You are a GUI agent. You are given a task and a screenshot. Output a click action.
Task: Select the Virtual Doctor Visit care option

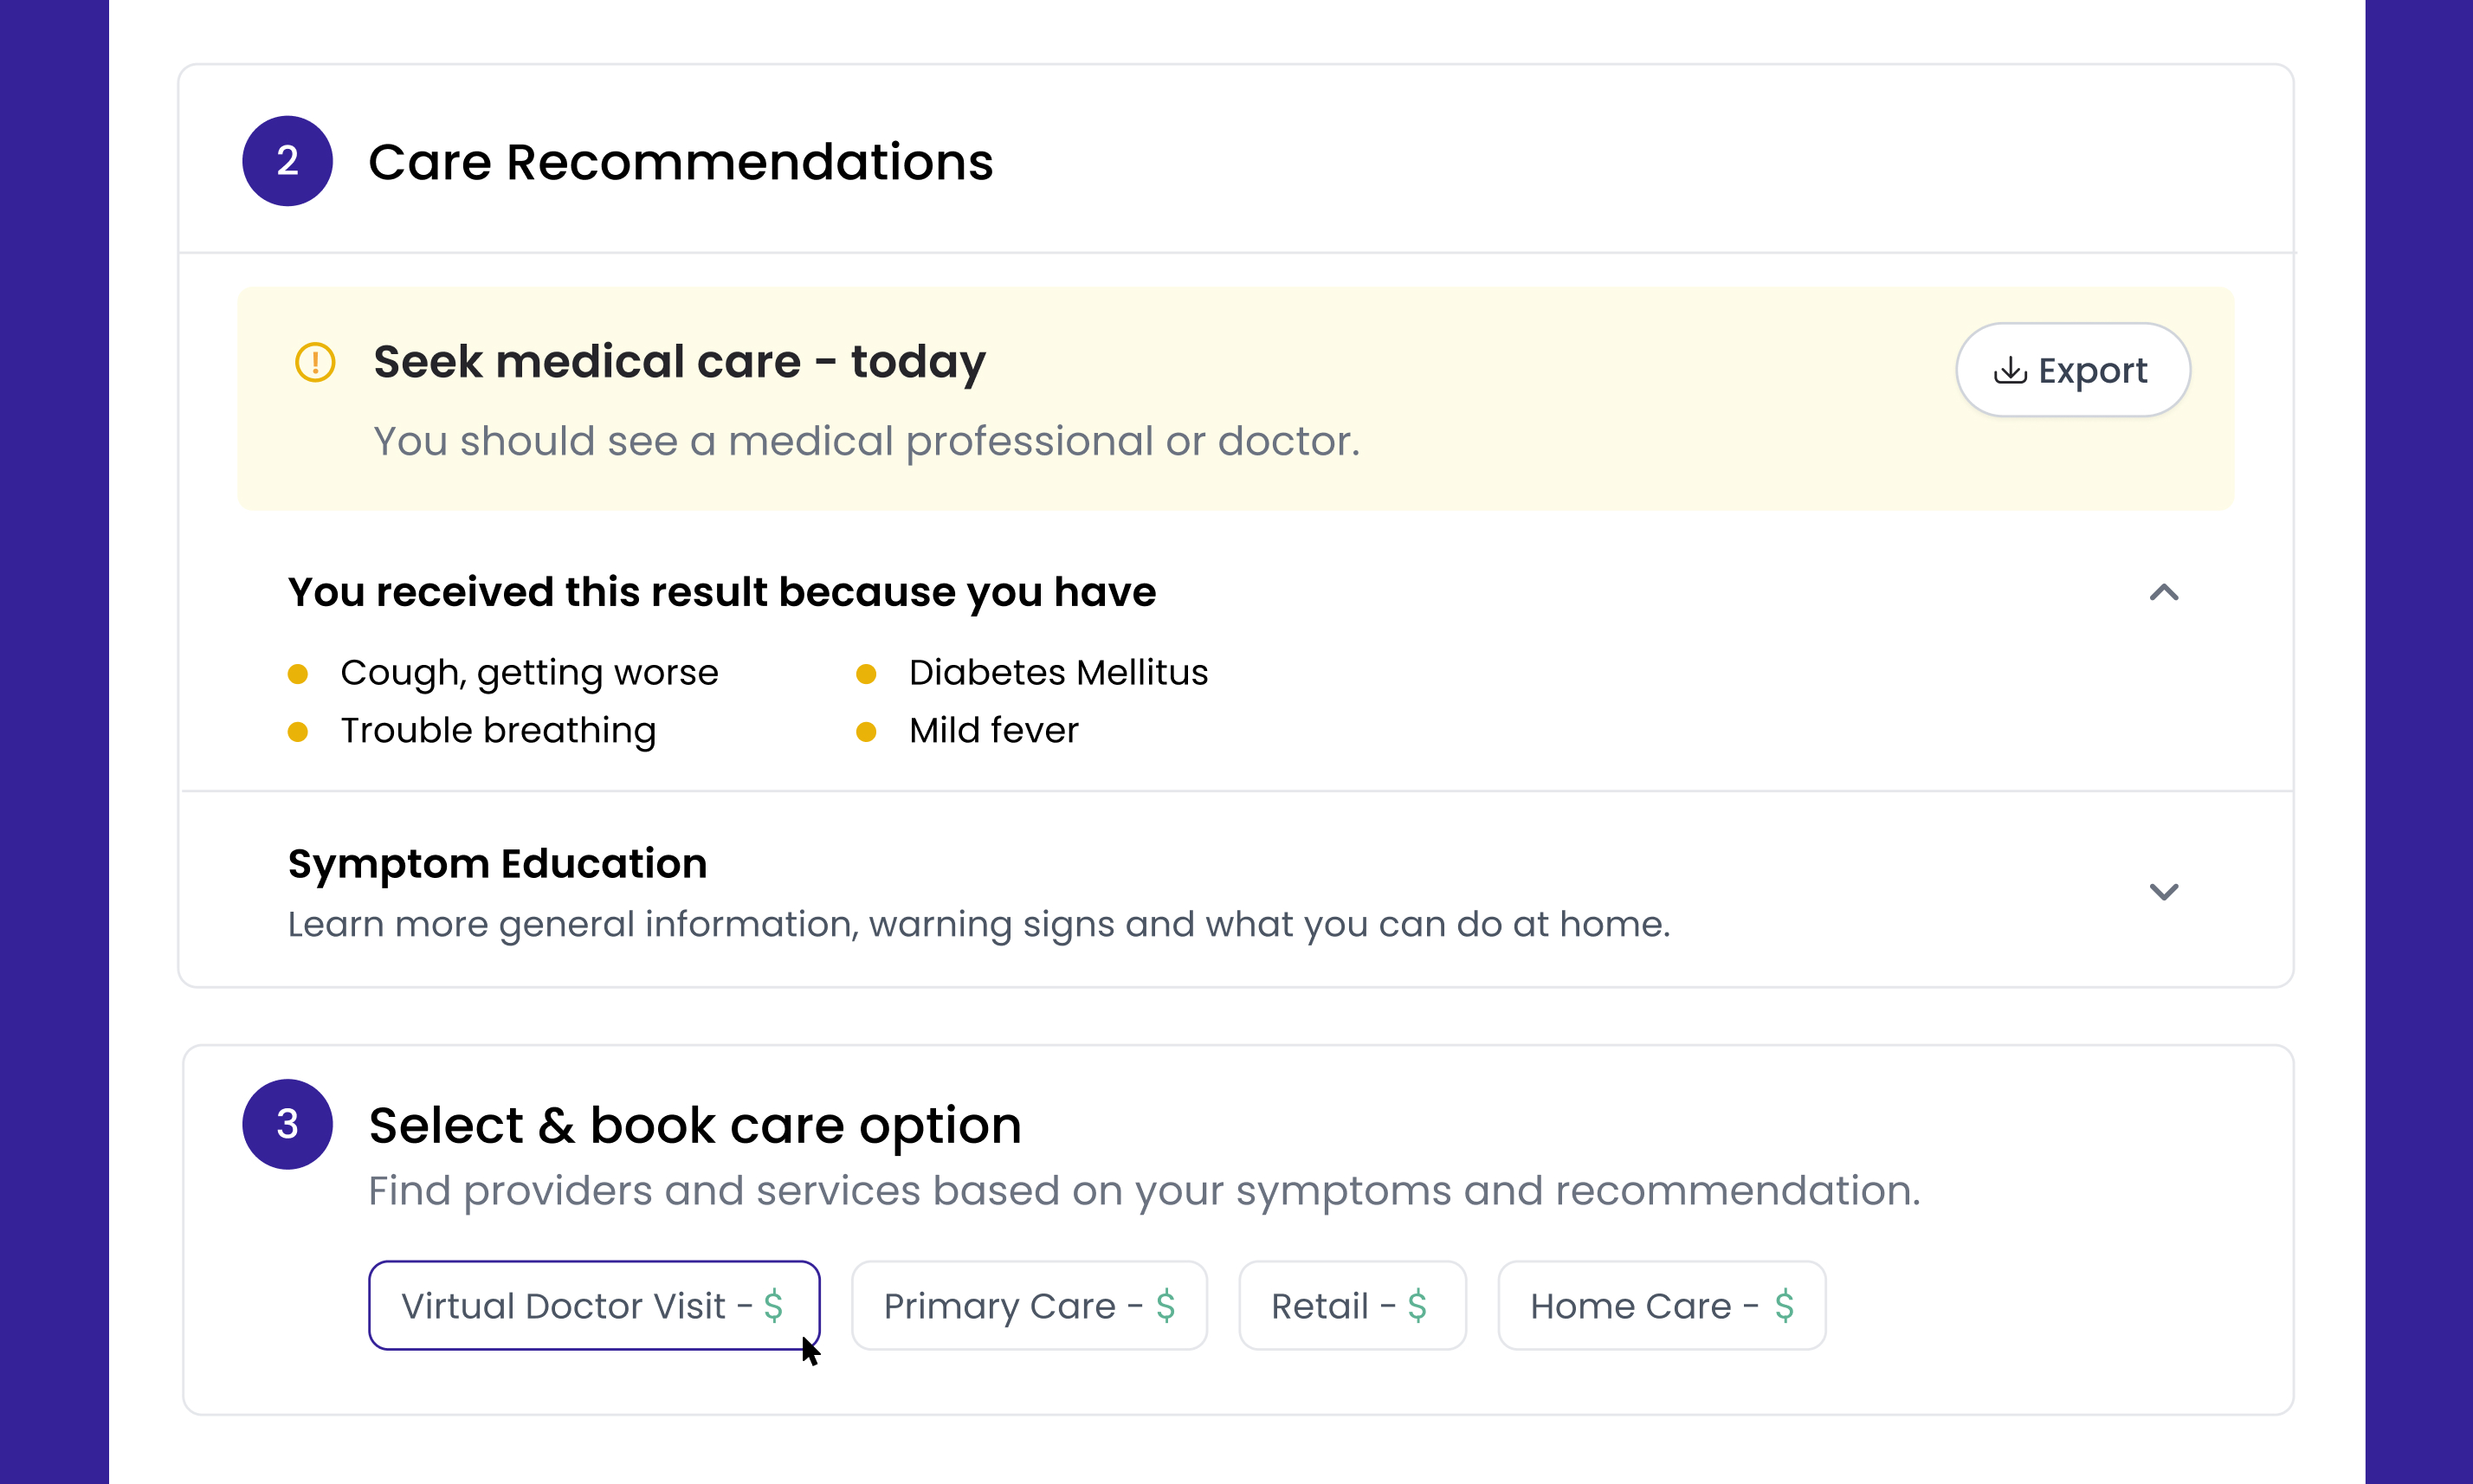594,1305
